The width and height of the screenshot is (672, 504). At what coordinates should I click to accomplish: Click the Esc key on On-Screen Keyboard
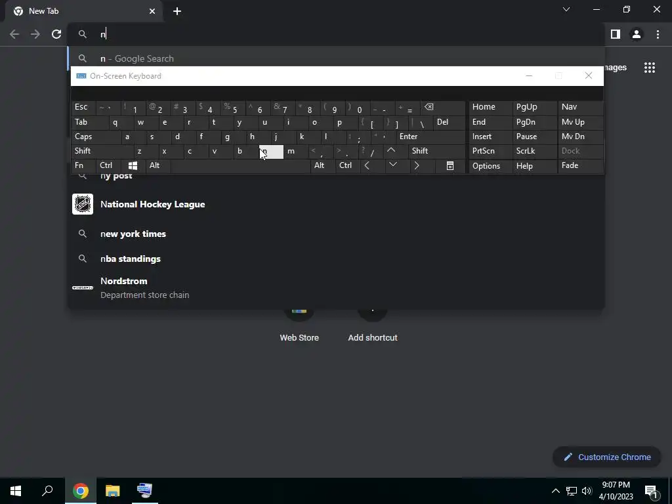(x=83, y=108)
